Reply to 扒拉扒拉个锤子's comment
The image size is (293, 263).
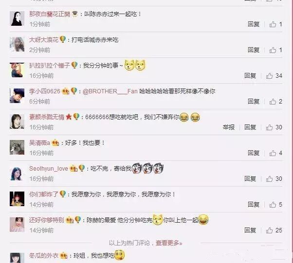(250, 76)
